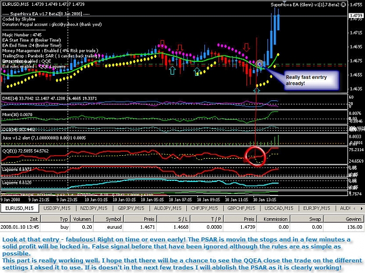Sort by the Kommission column header
365x273 pixels.
[x=274, y=219]
